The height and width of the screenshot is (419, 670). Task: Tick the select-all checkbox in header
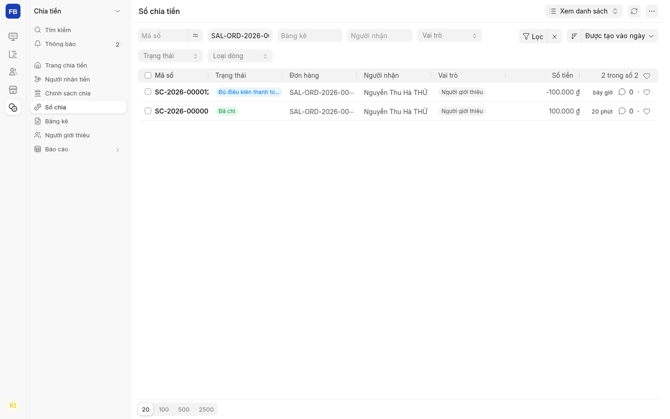coord(148,75)
